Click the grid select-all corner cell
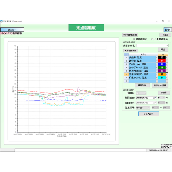Screen dimensions: 172x172 [126, 54]
